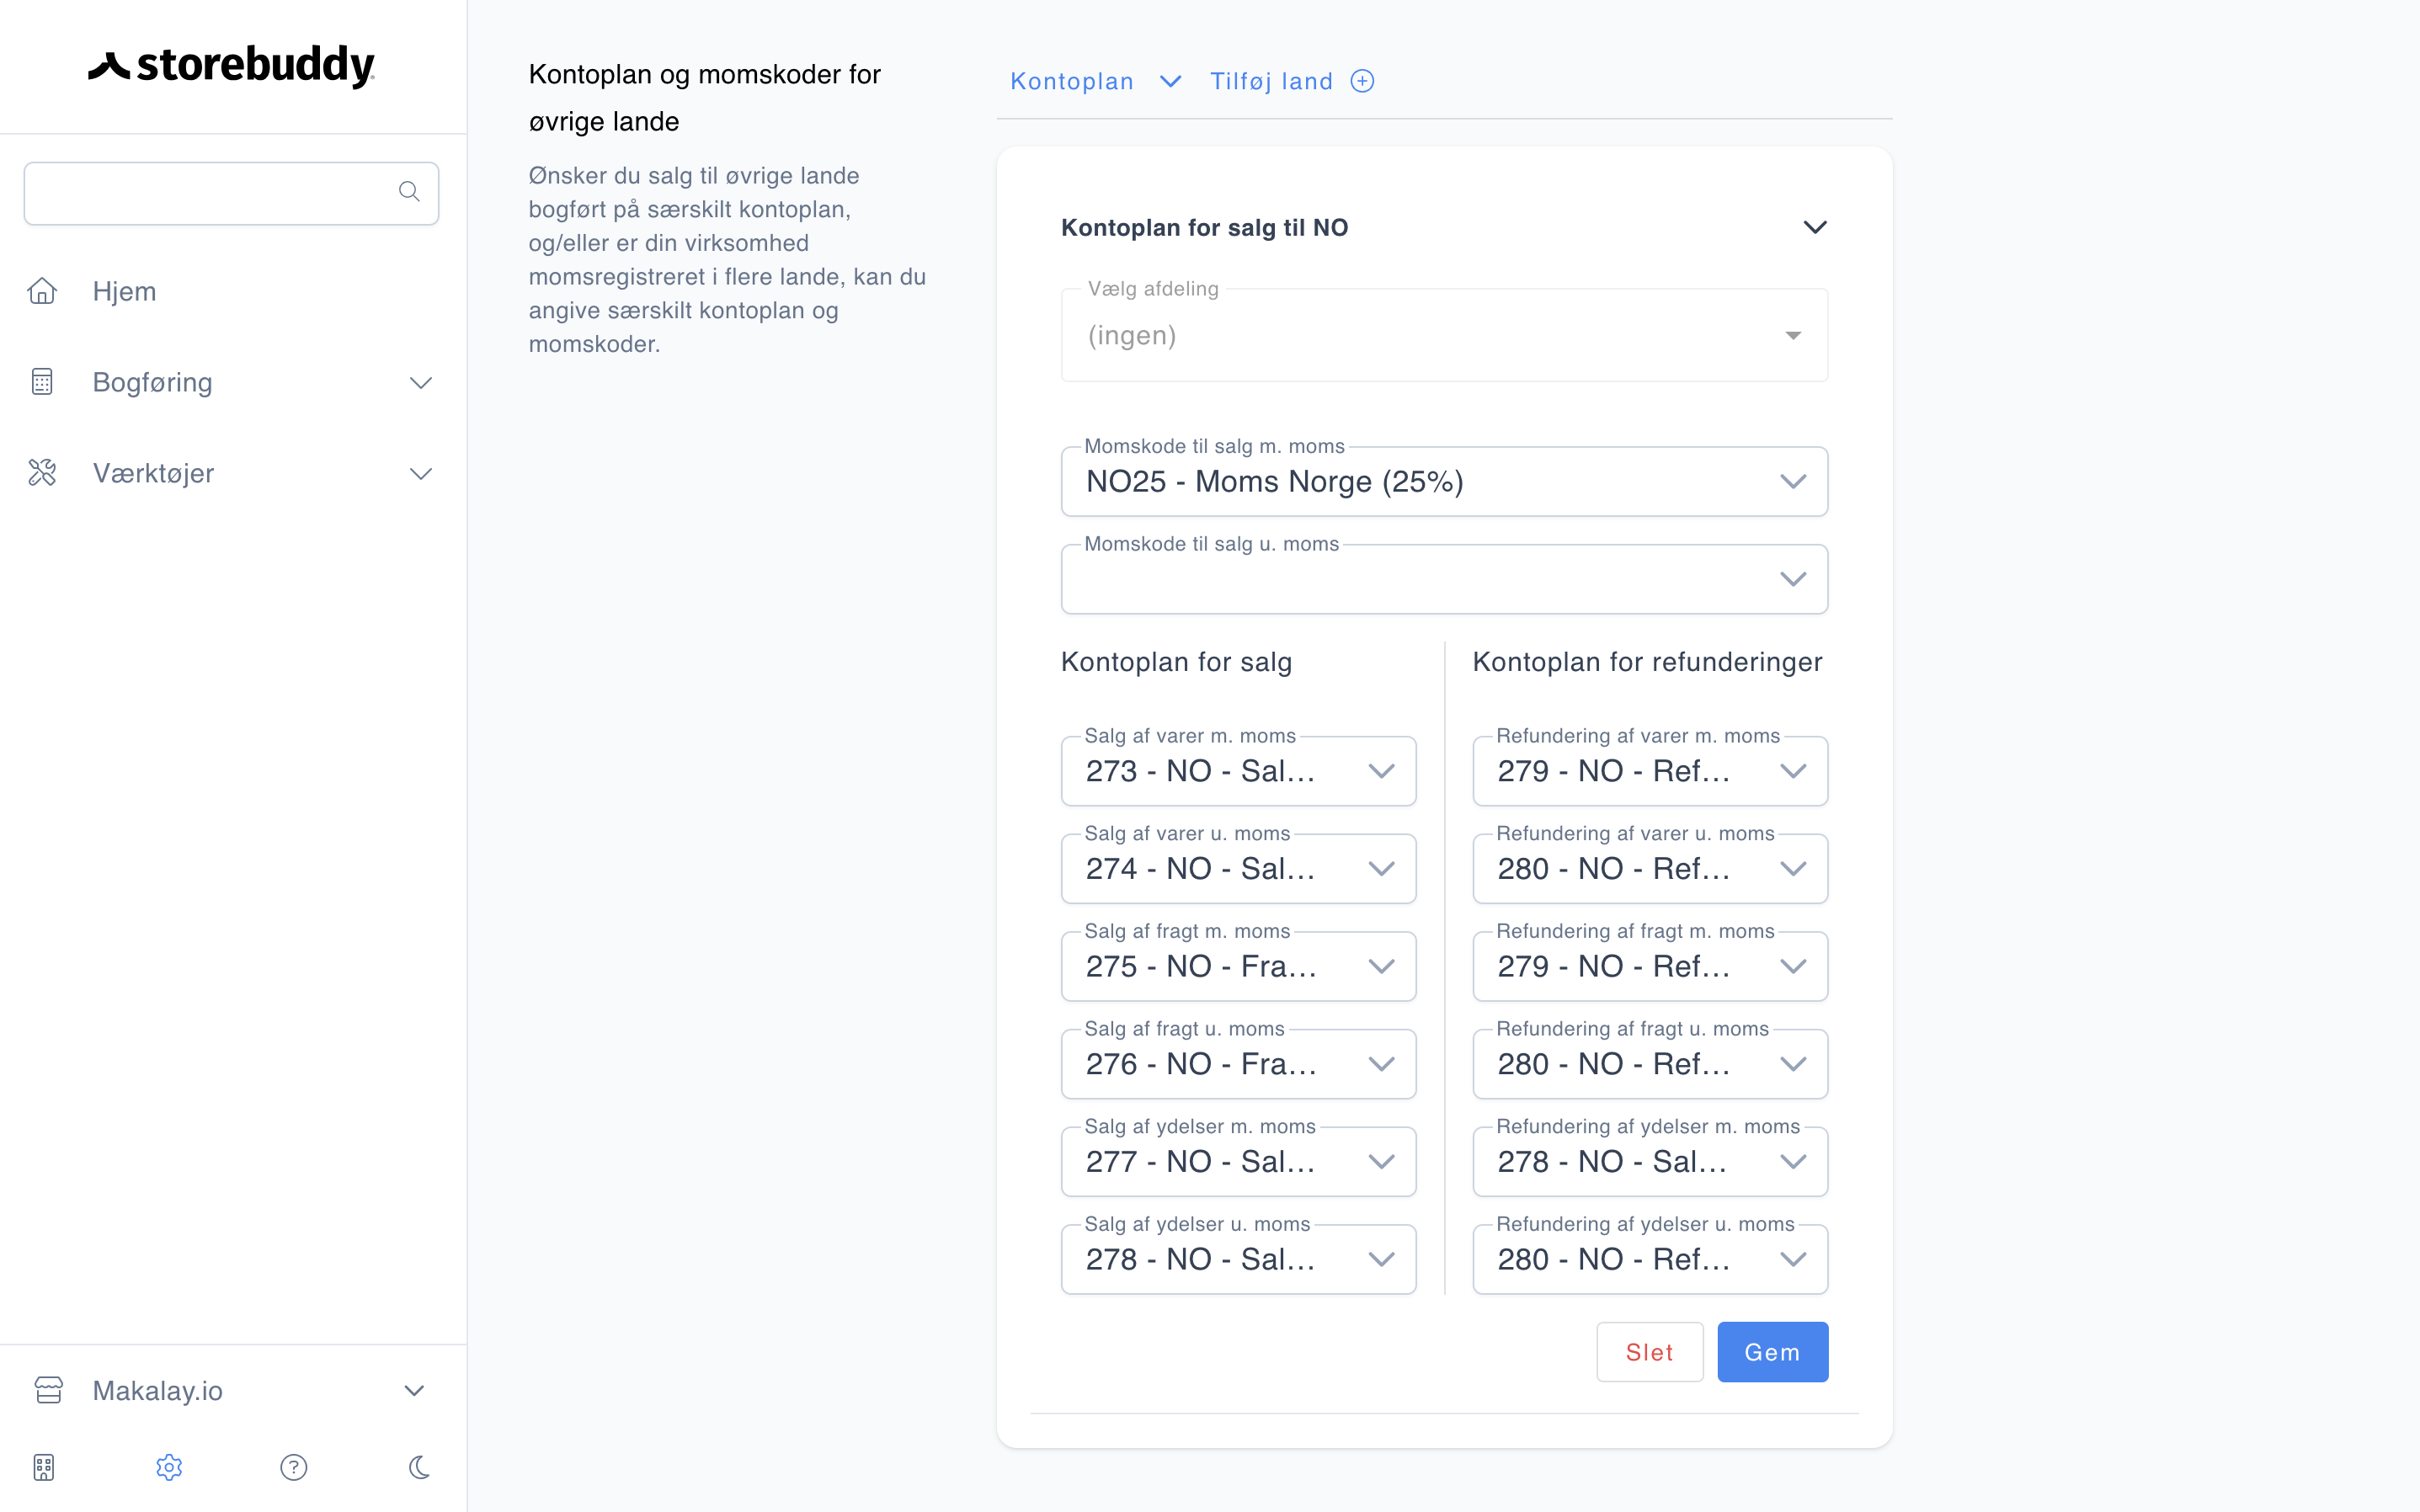This screenshot has width=2420, height=1512.
Task: Open the Hjem home icon
Action: coord(42,291)
